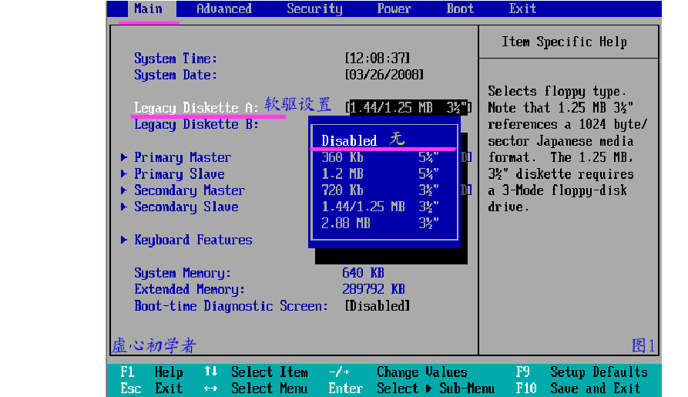Open Primary Master submenu entry
The height and width of the screenshot is (397, 688).
click(183, 157)
